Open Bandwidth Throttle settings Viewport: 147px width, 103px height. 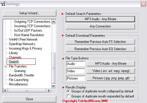coord(21,75)
